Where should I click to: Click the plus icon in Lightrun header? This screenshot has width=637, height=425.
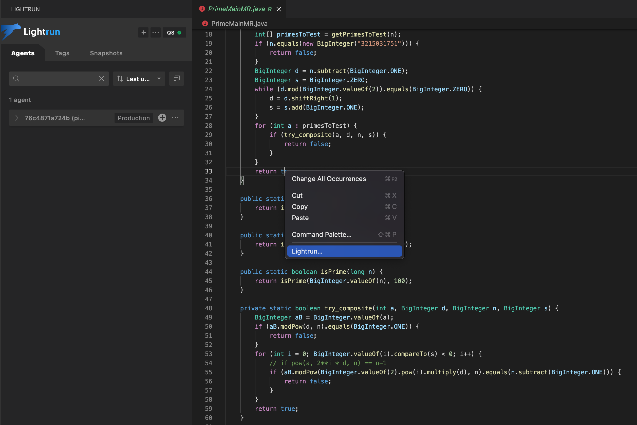(x=144, y=32)
